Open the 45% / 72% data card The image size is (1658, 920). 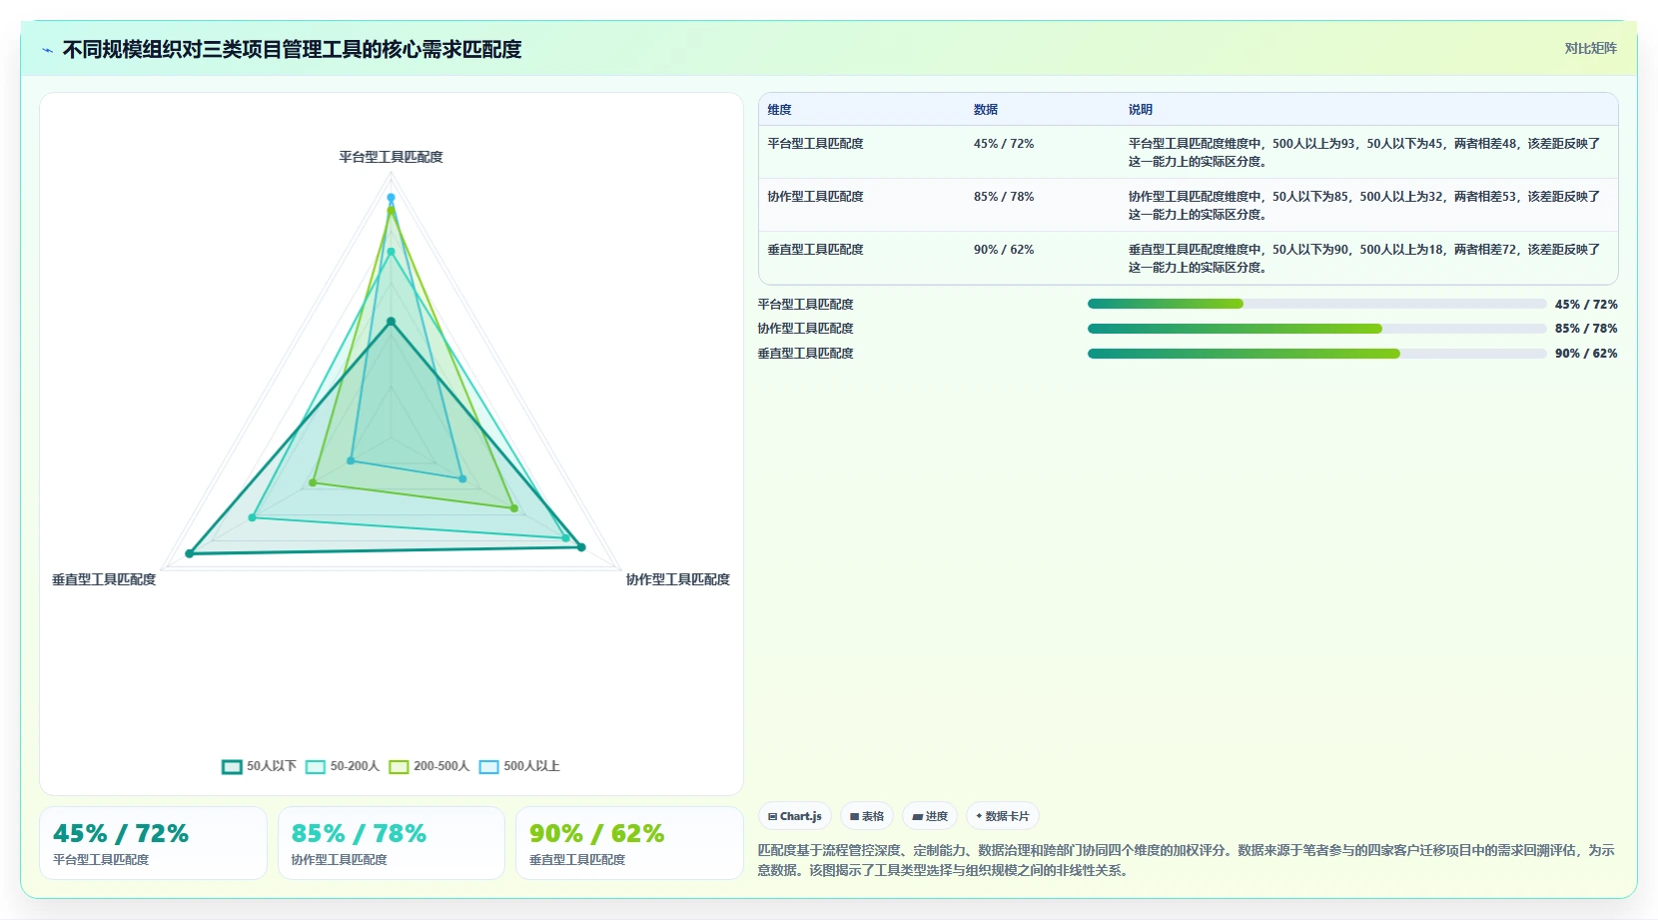[x=153, y=843]
